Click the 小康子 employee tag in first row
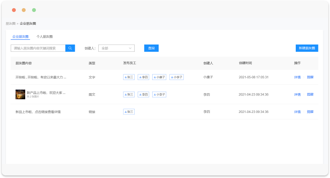 (159, 77)
